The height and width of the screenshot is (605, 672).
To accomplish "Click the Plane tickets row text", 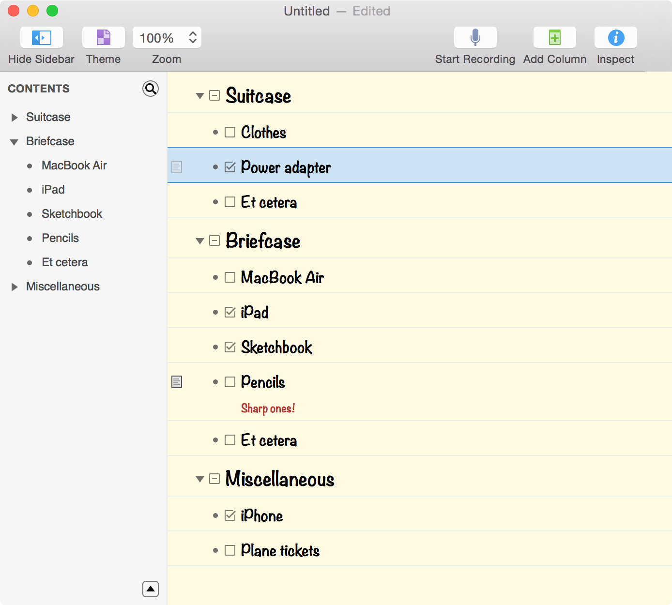I will [280, 550].
